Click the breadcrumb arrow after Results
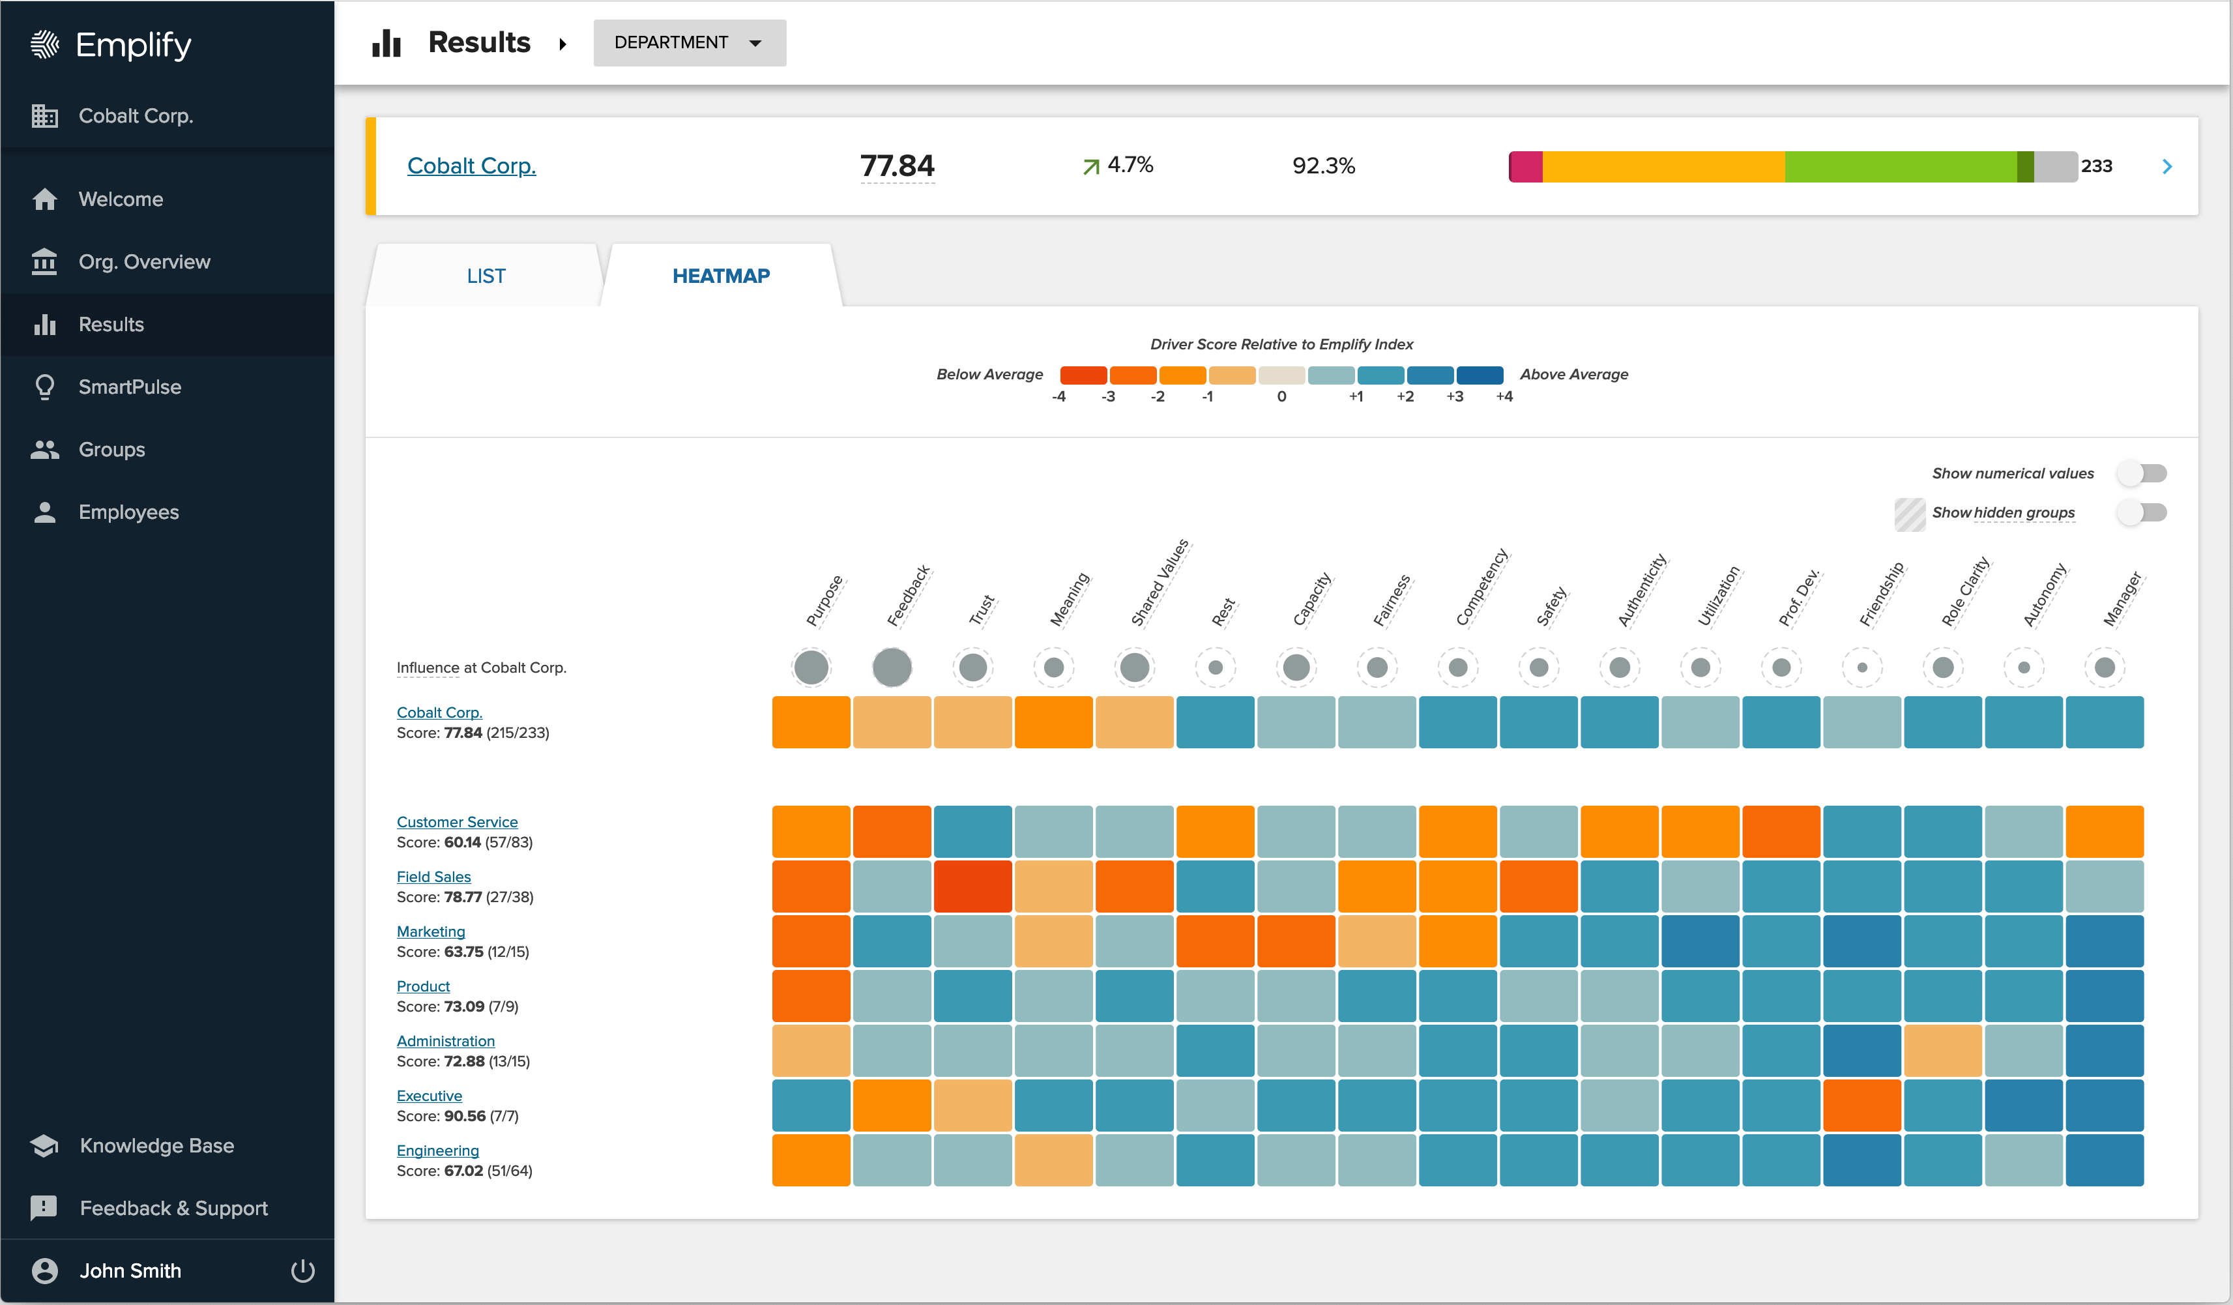 point(562,44)
